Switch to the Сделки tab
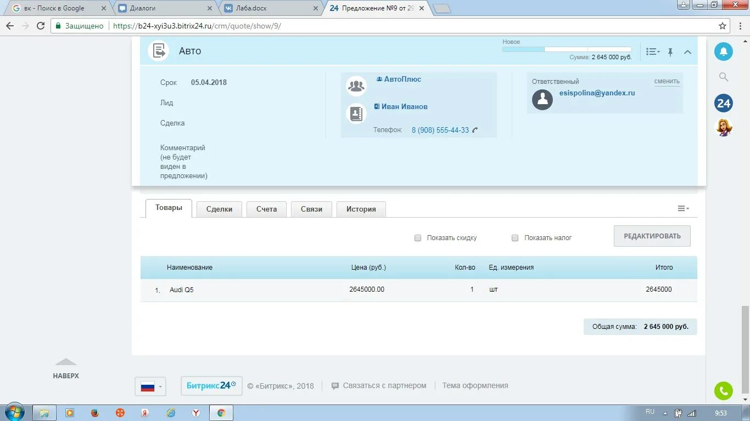 click(219, 209)
